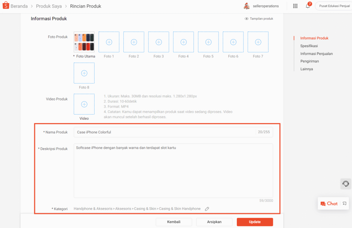Click the pencil icon to edit Kategori
The height and width of the screenshot is (228, 352).
[207, 209]
